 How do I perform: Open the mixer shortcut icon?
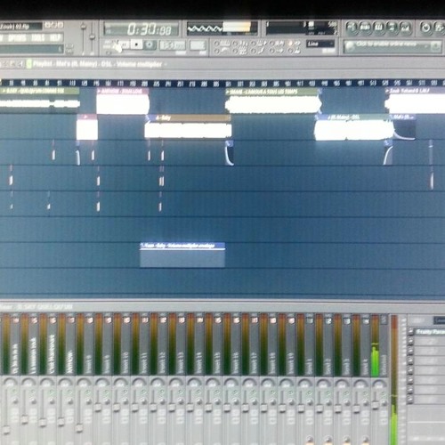pyautogui.click(x=406, y=28)
